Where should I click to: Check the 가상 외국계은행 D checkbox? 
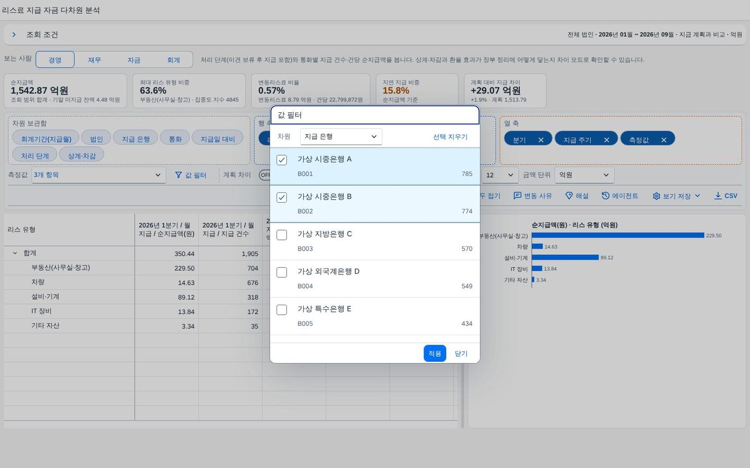tap(282, 272)
